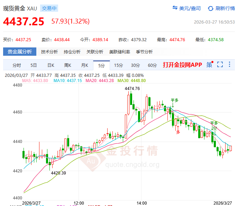Image resolution: width=238 pixels, height=206 pixels.
Task: Switch to 技术分析 tab
Action: coord(49,52)
